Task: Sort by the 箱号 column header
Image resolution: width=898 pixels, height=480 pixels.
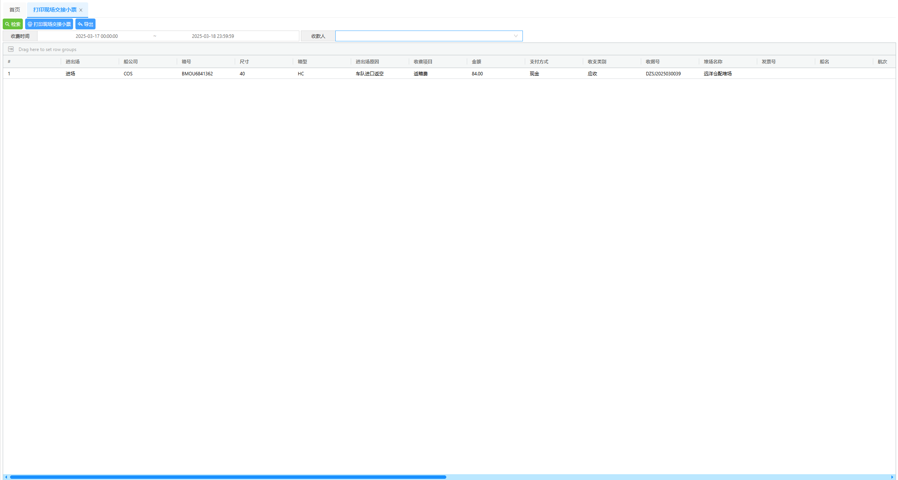Action: 186,61
